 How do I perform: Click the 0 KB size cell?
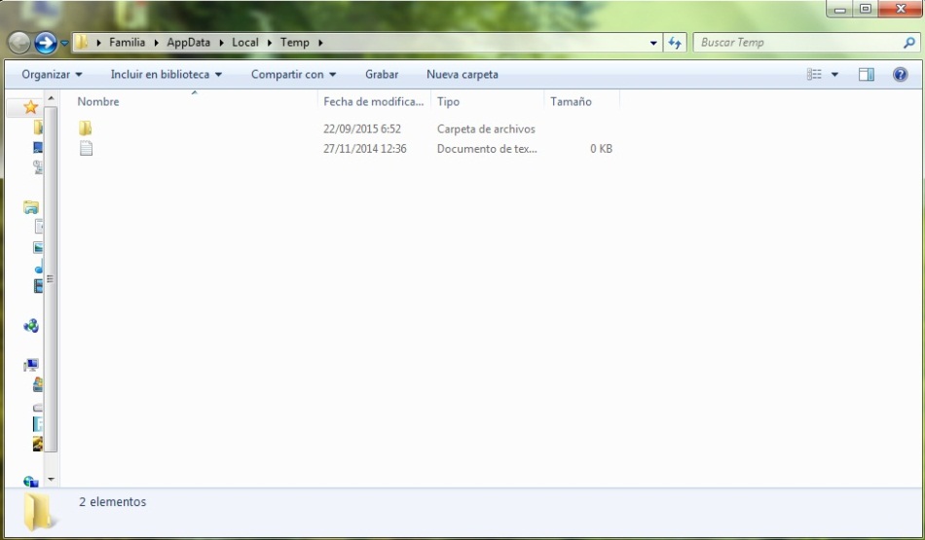[601, 149]
